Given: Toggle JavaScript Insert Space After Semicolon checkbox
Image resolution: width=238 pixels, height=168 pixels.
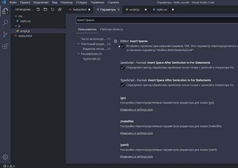Looking at the screenshot, I should 122,68.
